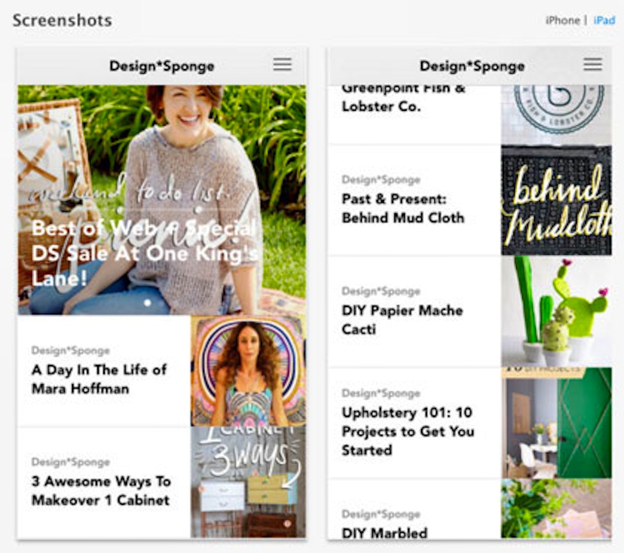Click the Design*Sponge title in left screenshot
This screenshot has height=553, width=624.
pyautogui.click(x=162, y=66)
